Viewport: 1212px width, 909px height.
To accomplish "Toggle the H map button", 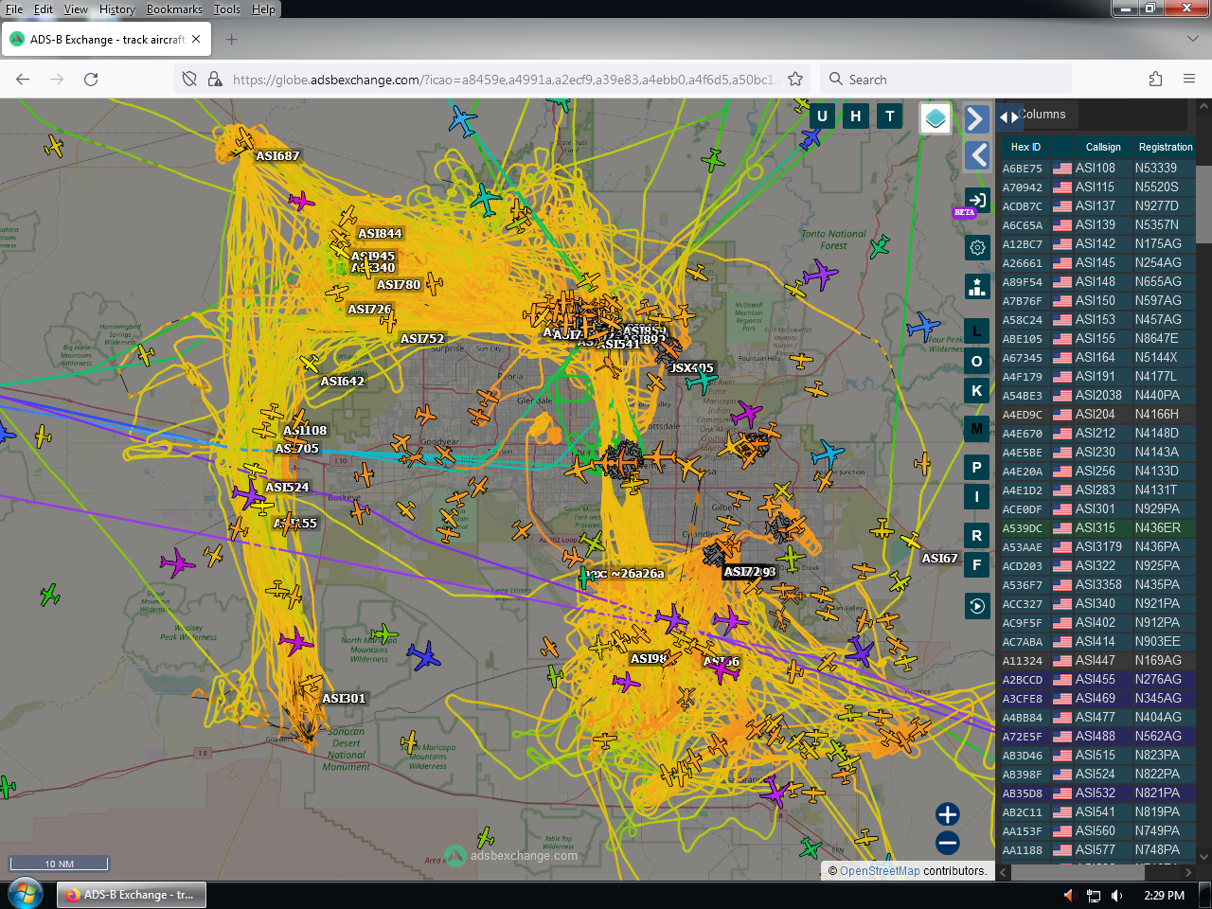I will 856,116.
